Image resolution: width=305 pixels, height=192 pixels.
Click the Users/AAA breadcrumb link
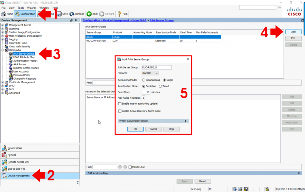tap(139, 20)
